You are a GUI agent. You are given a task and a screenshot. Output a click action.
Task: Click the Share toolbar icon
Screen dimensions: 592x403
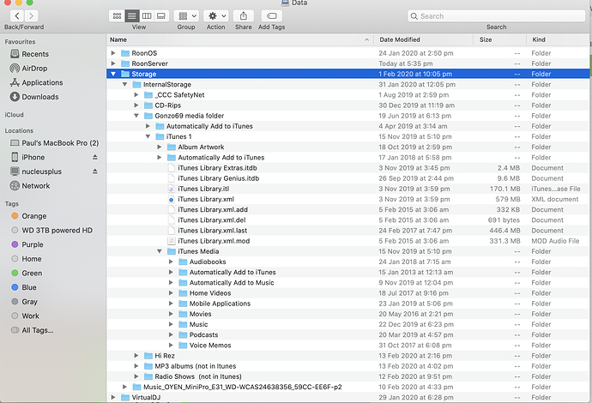pyautogui.click(x=244, y=15)
